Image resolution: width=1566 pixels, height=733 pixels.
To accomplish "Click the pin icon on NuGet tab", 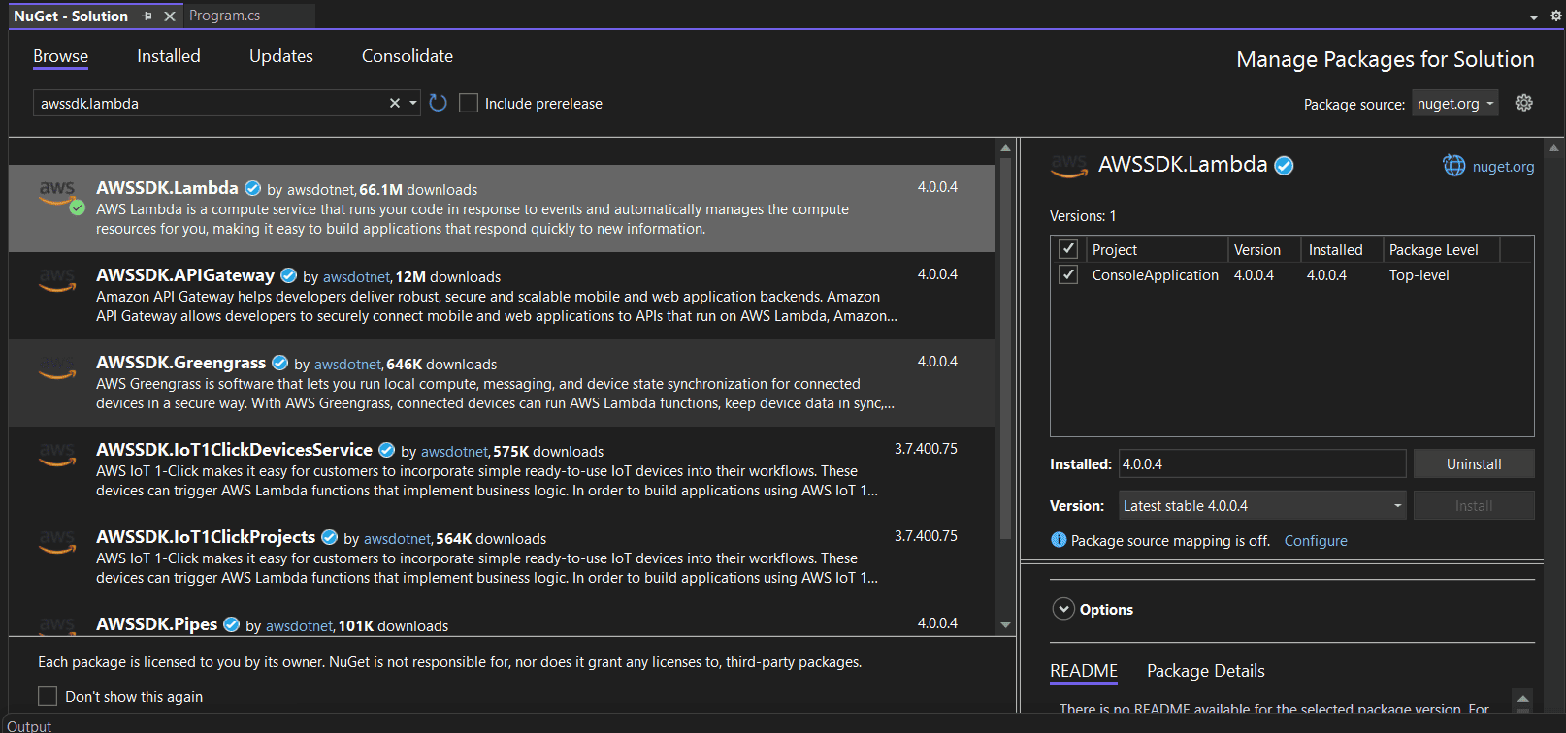I will [147, 16].
